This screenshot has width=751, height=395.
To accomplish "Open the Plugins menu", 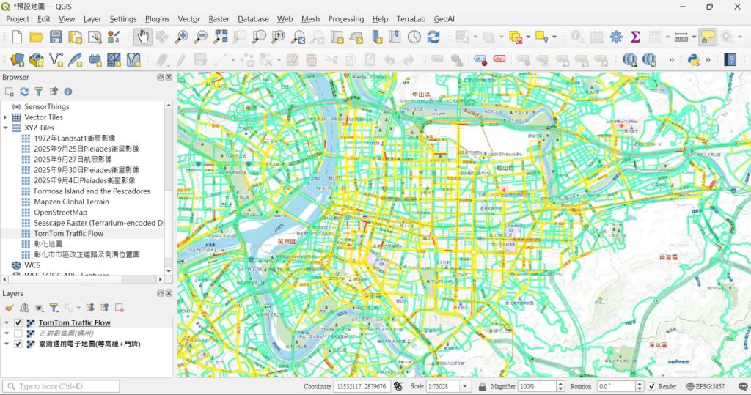I will pyautogui.click(x=157, y=18).
